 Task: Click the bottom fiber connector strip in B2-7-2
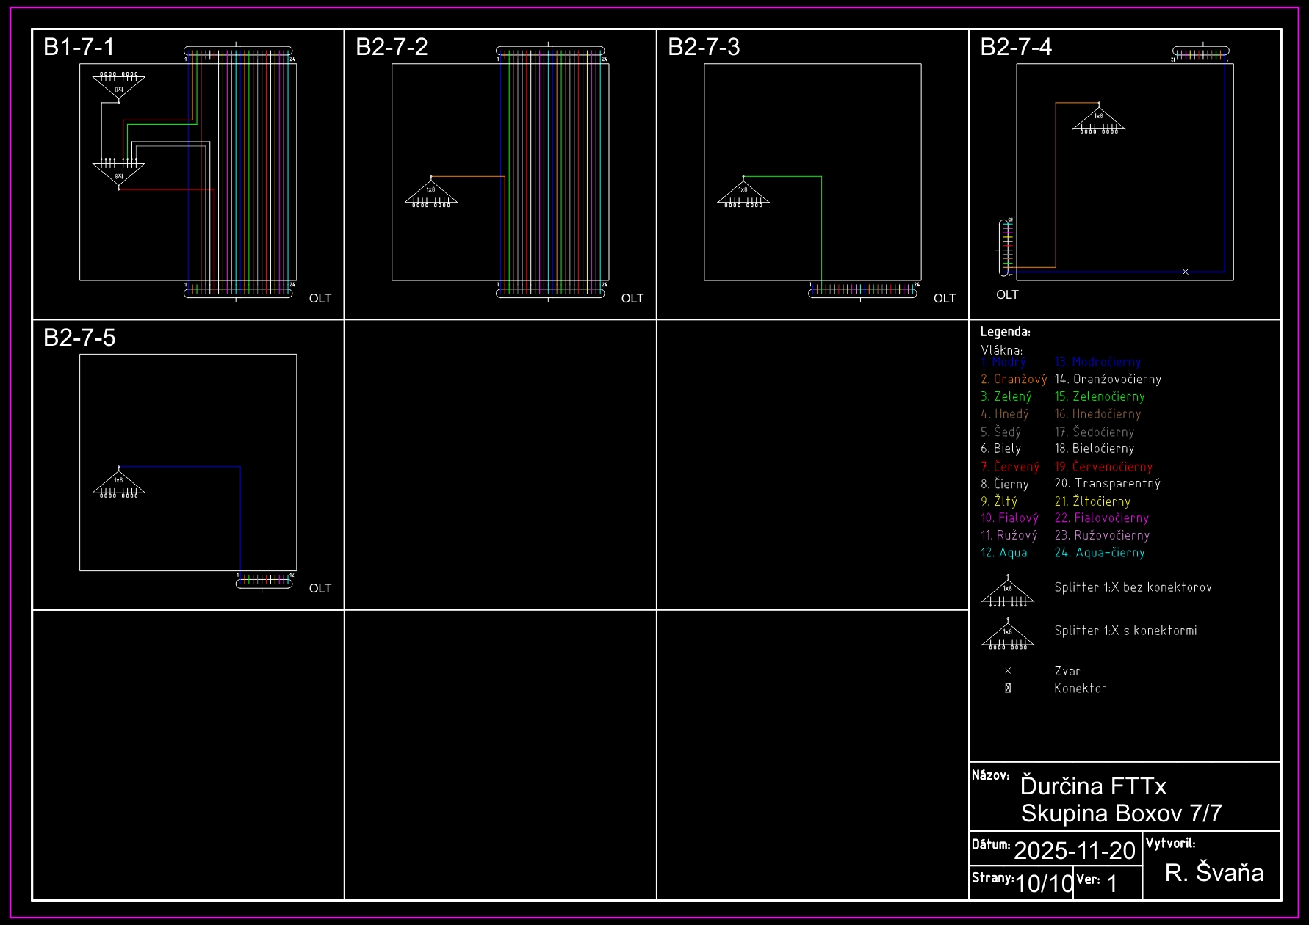tap(550, 293)
